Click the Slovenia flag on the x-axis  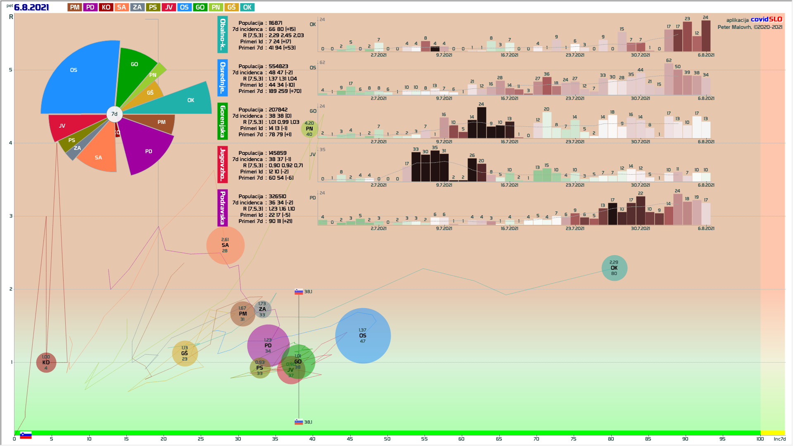26,435
